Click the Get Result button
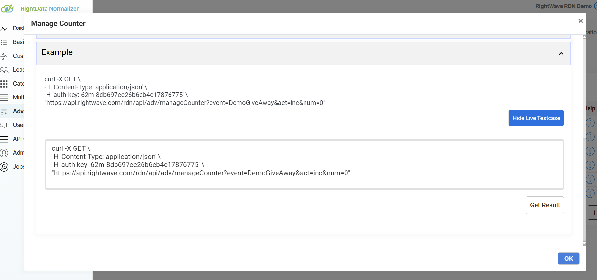The height and width of the screenshot is (280, 597). [545, 205]
